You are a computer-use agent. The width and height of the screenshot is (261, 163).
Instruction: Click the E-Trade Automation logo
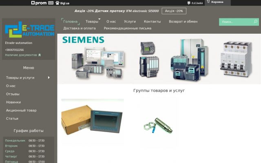pos(30,29)
